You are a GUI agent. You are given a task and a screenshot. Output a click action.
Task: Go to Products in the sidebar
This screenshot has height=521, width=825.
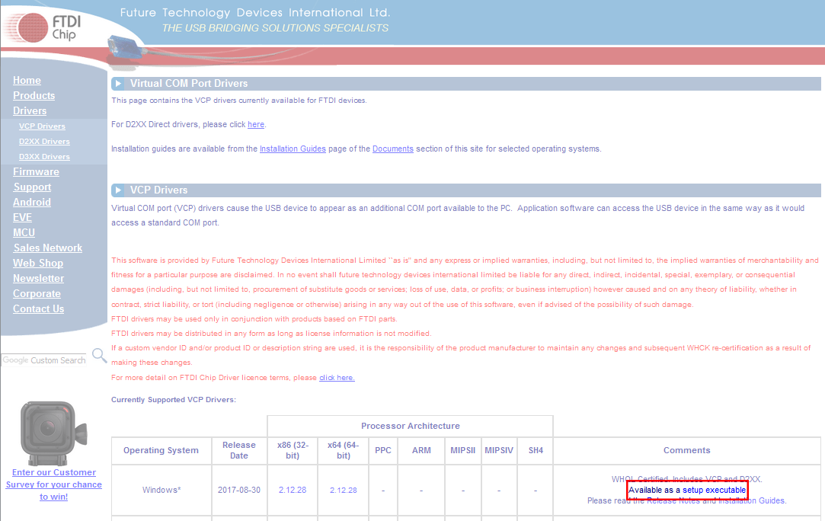34,96
